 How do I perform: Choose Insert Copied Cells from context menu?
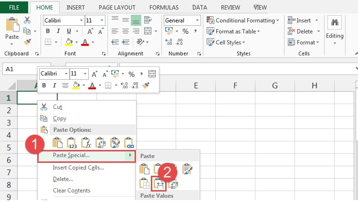tap(87, 168)
